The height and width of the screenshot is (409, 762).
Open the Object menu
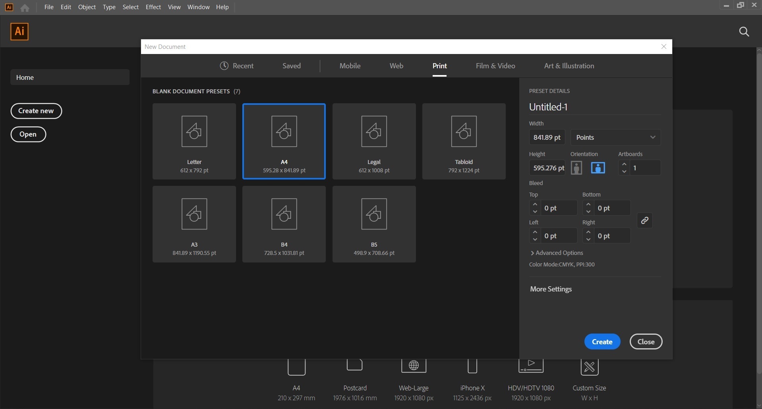click(x=87, y=7)
